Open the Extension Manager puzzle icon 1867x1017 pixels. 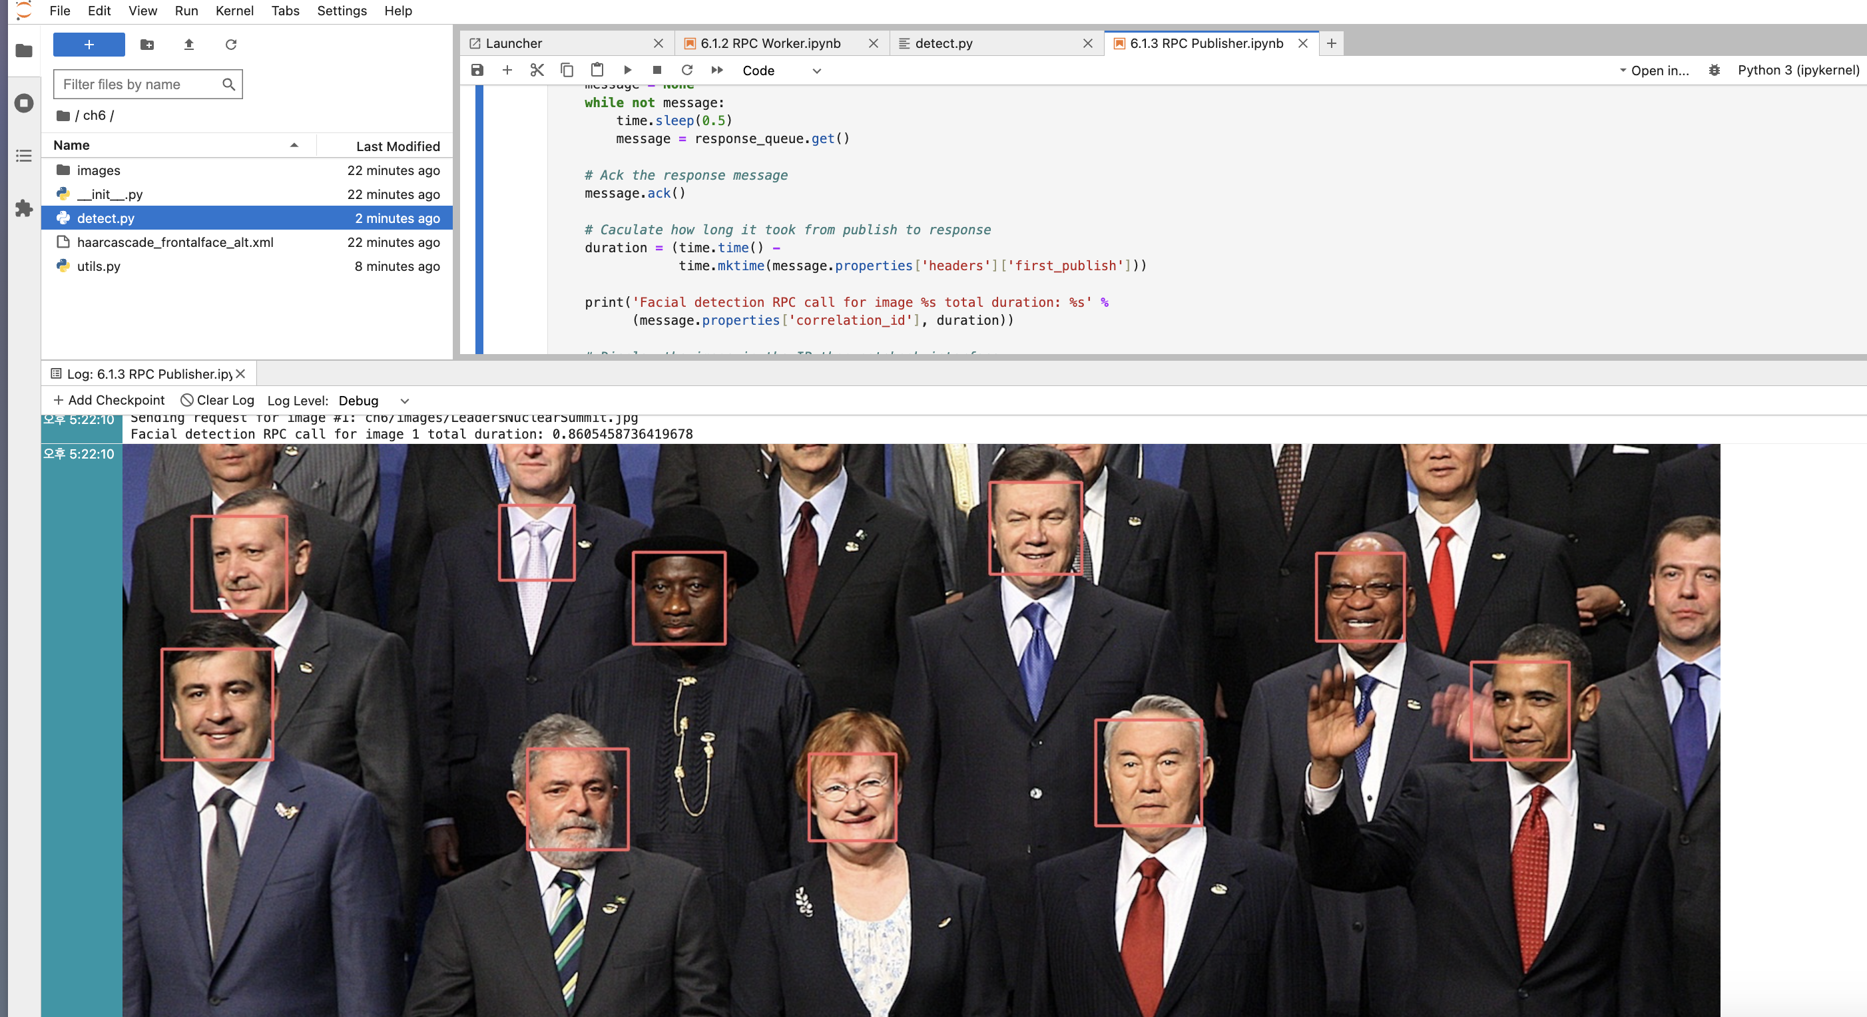24,208
